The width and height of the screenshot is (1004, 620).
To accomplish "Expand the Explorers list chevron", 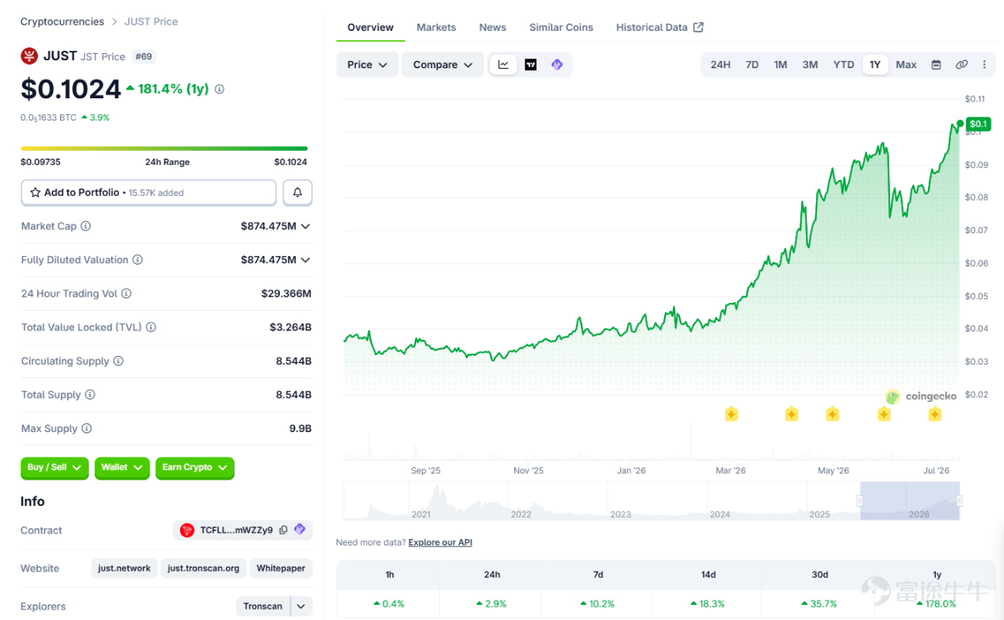I will click(x=301, y=607).
